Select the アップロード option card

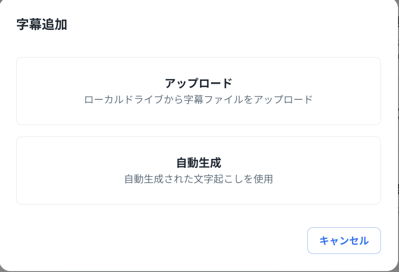tap(199, 91)
